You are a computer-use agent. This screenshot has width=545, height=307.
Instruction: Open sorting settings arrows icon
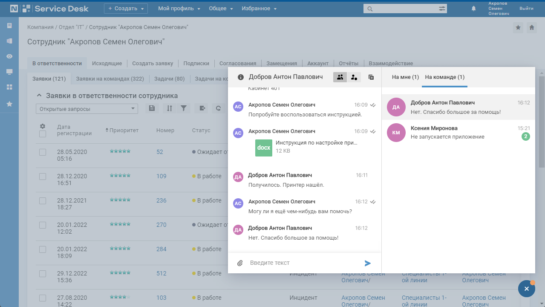pyautogui.click(x=169, y=108)
